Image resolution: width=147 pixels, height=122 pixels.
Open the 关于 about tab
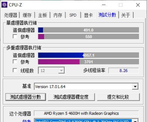coord(126,15)
